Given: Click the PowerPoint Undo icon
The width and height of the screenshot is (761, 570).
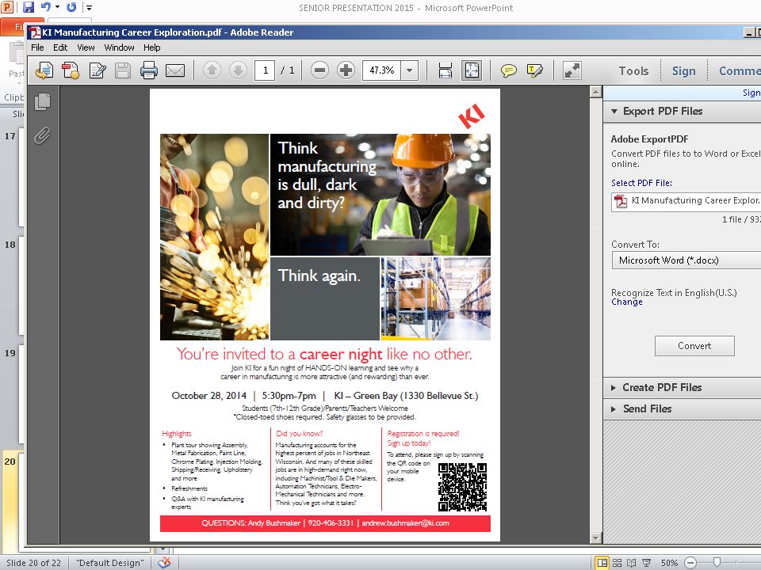Looking at the screenshot, I should 46,7.
